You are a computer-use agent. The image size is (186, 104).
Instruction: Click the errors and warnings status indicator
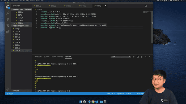pos(10,94)
